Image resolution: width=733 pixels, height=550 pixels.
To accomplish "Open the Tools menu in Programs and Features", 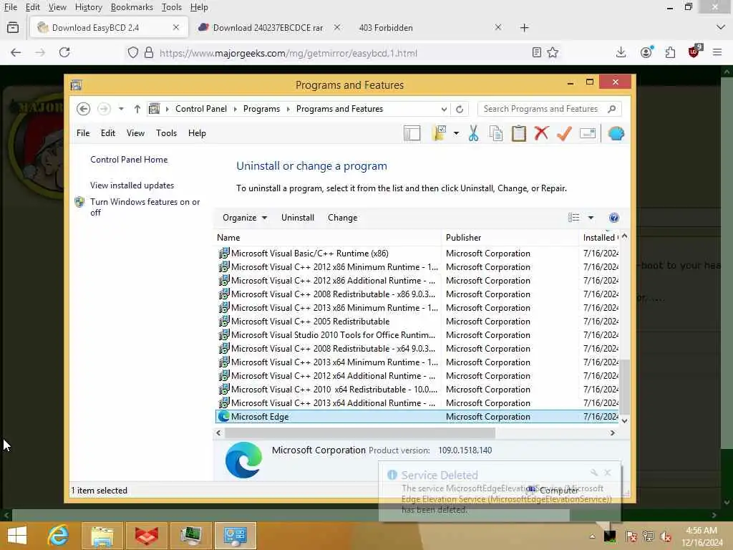I will coord(166,133).
